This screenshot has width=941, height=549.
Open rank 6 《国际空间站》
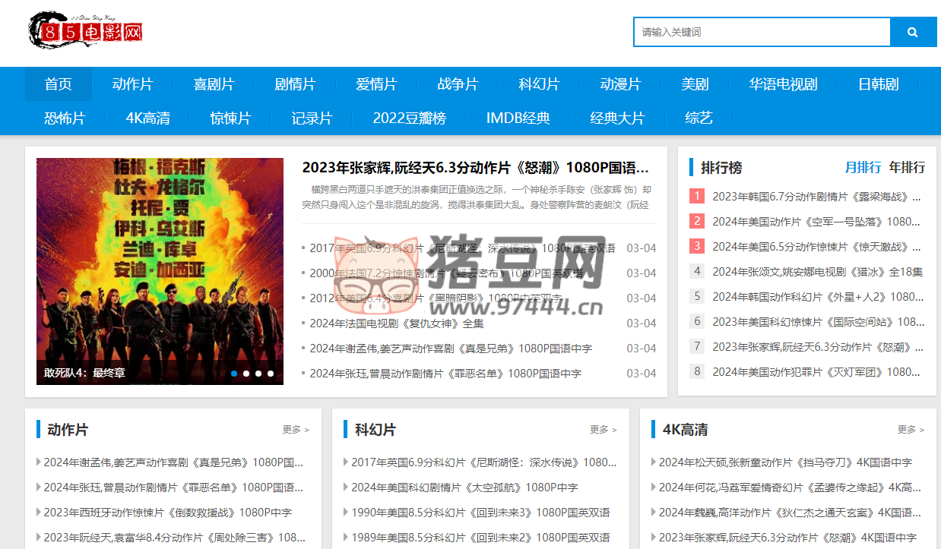pyautogui.click(x=818, y=322)
